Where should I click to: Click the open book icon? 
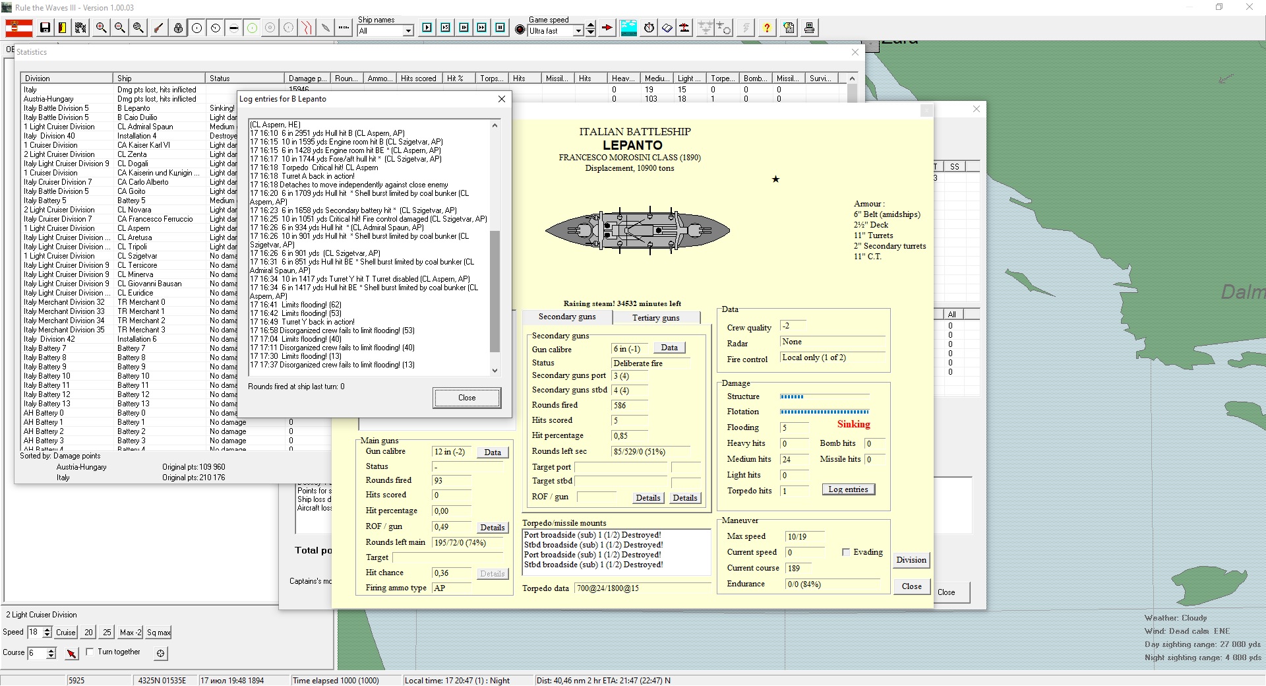coord(667,28)
